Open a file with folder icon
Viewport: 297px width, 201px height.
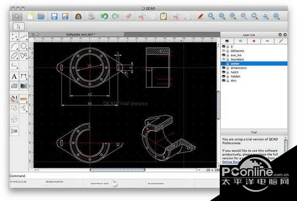pos(41,16)
